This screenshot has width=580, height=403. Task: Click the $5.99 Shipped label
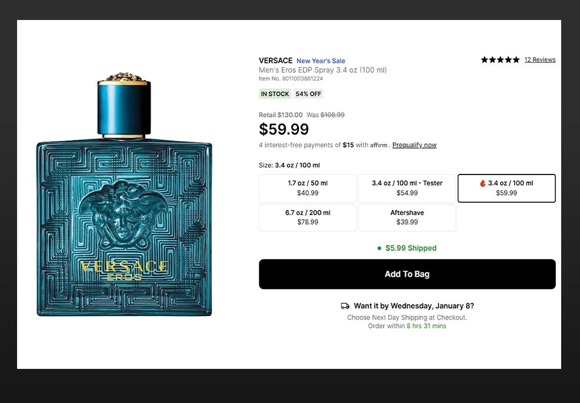[x=411, y=248]
